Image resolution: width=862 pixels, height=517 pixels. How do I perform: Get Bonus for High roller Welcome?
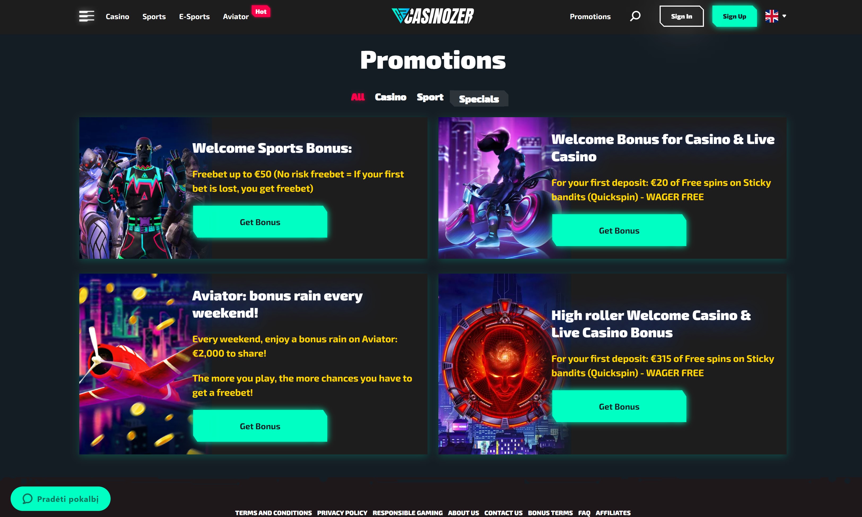coord(619,406)
